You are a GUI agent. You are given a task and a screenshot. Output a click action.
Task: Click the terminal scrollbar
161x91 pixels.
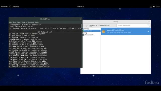[x=82, y=26]
